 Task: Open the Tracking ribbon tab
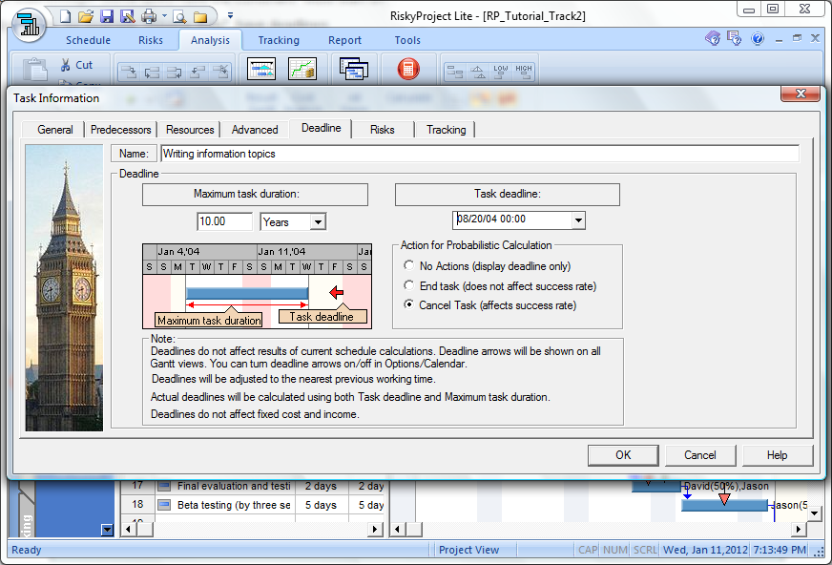pyautogui.click(x=279, y=40)
